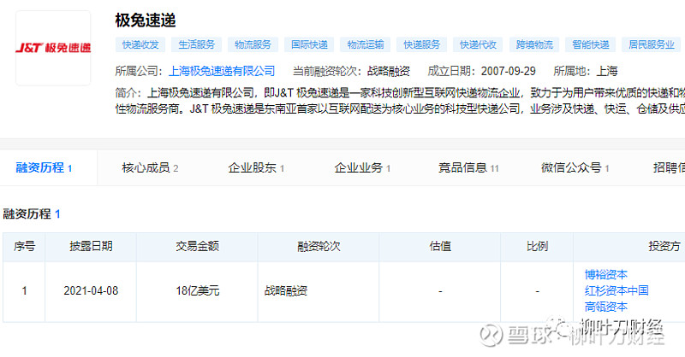Viewport: 685px width, 357px height.
Task: Click the 序号 column header
Action: [x=24, y=246]
